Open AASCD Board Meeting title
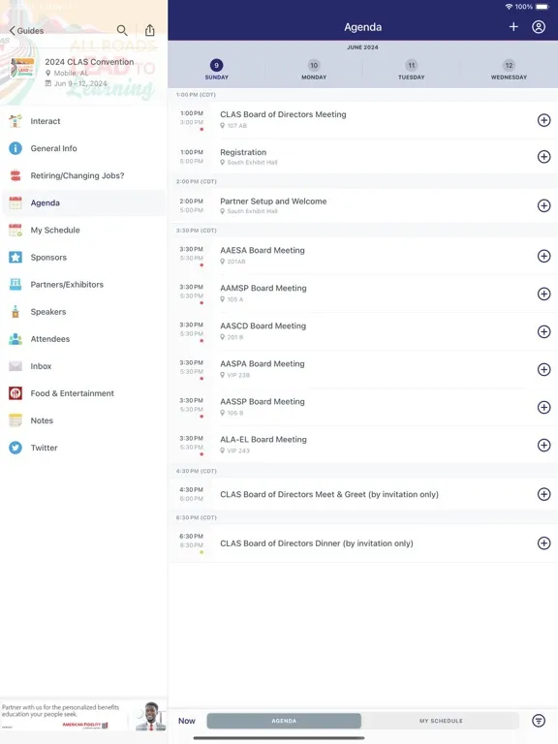The height and width of the screenshot is (744, 558). point(263,325)
